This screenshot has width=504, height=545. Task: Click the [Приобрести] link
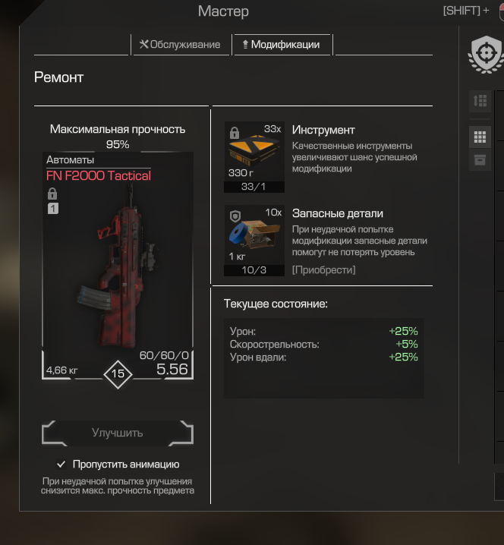coord(323,269)
